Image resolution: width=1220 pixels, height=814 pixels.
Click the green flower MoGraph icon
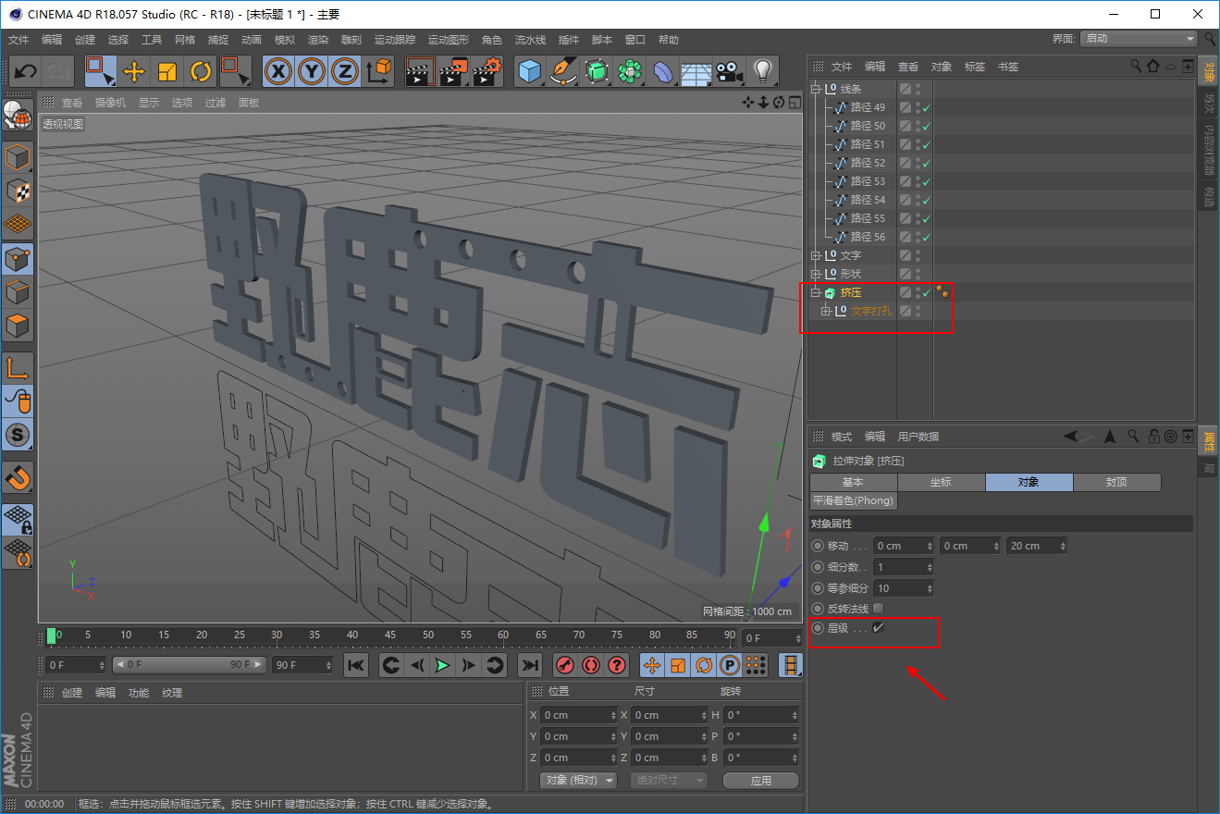point(631,71)
